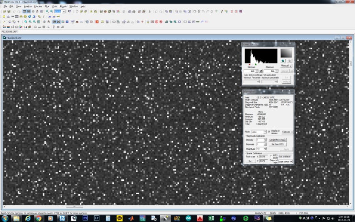Zoom in the Screen Stretch histogram
The width and height of the screenshot is (355, 222).
coord(283,61)
